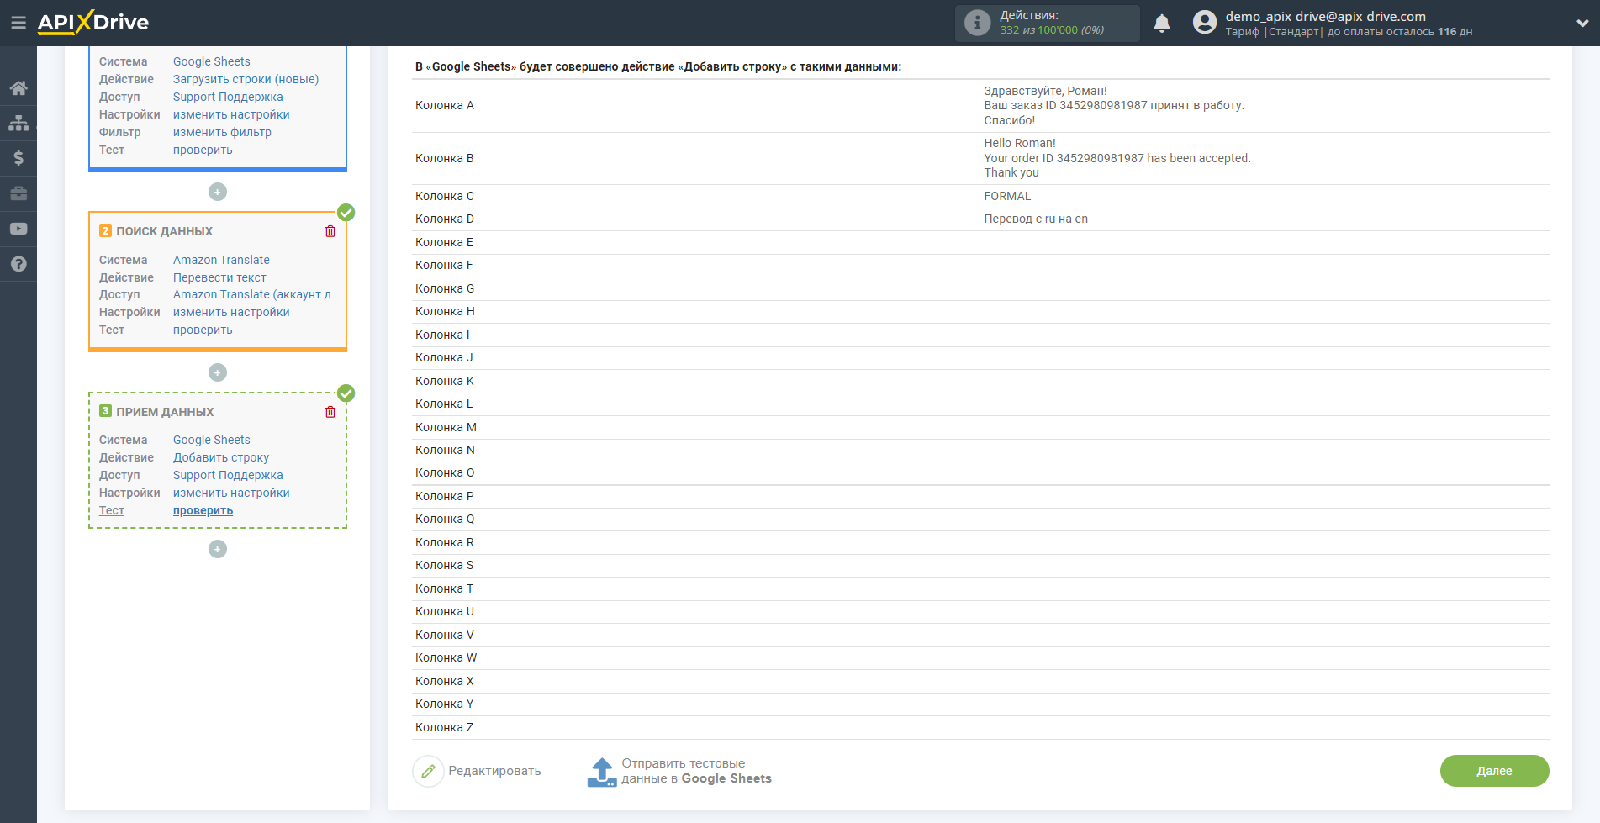
Task: Click the green checkmark on Прием данных block
Action: [346, 393]
